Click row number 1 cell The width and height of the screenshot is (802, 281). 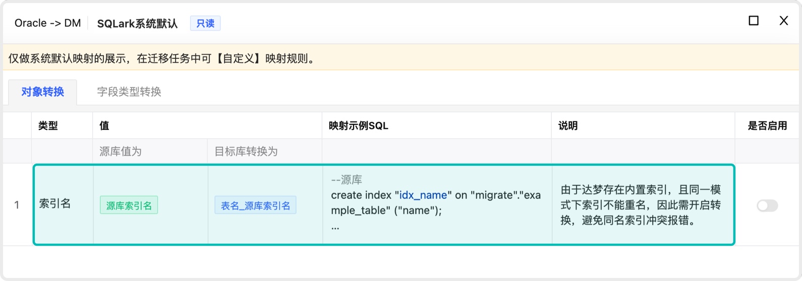pos(17,205)
